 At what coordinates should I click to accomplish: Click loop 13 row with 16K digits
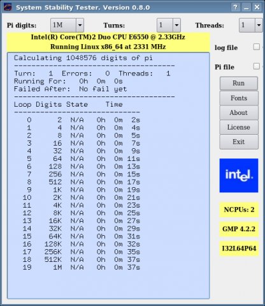tap(82, 220)
